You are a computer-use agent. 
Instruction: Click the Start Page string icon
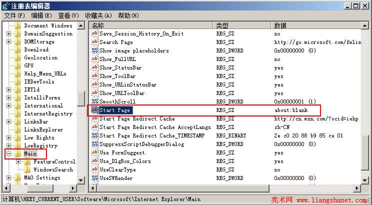point(95,110)
